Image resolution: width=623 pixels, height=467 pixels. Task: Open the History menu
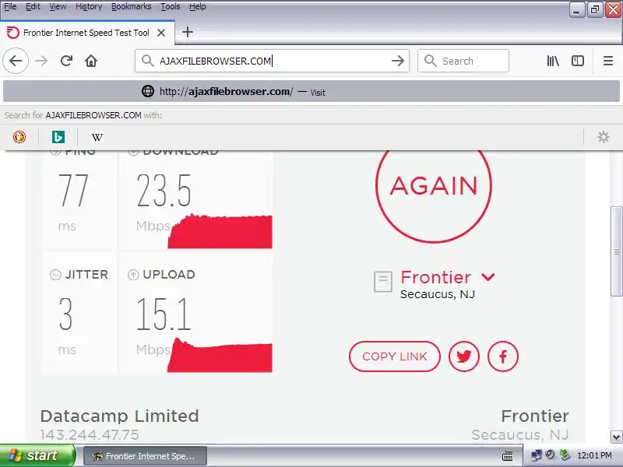[89, 7]
